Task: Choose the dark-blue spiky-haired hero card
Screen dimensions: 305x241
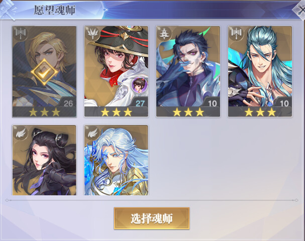Action: (x=188, y=71)
